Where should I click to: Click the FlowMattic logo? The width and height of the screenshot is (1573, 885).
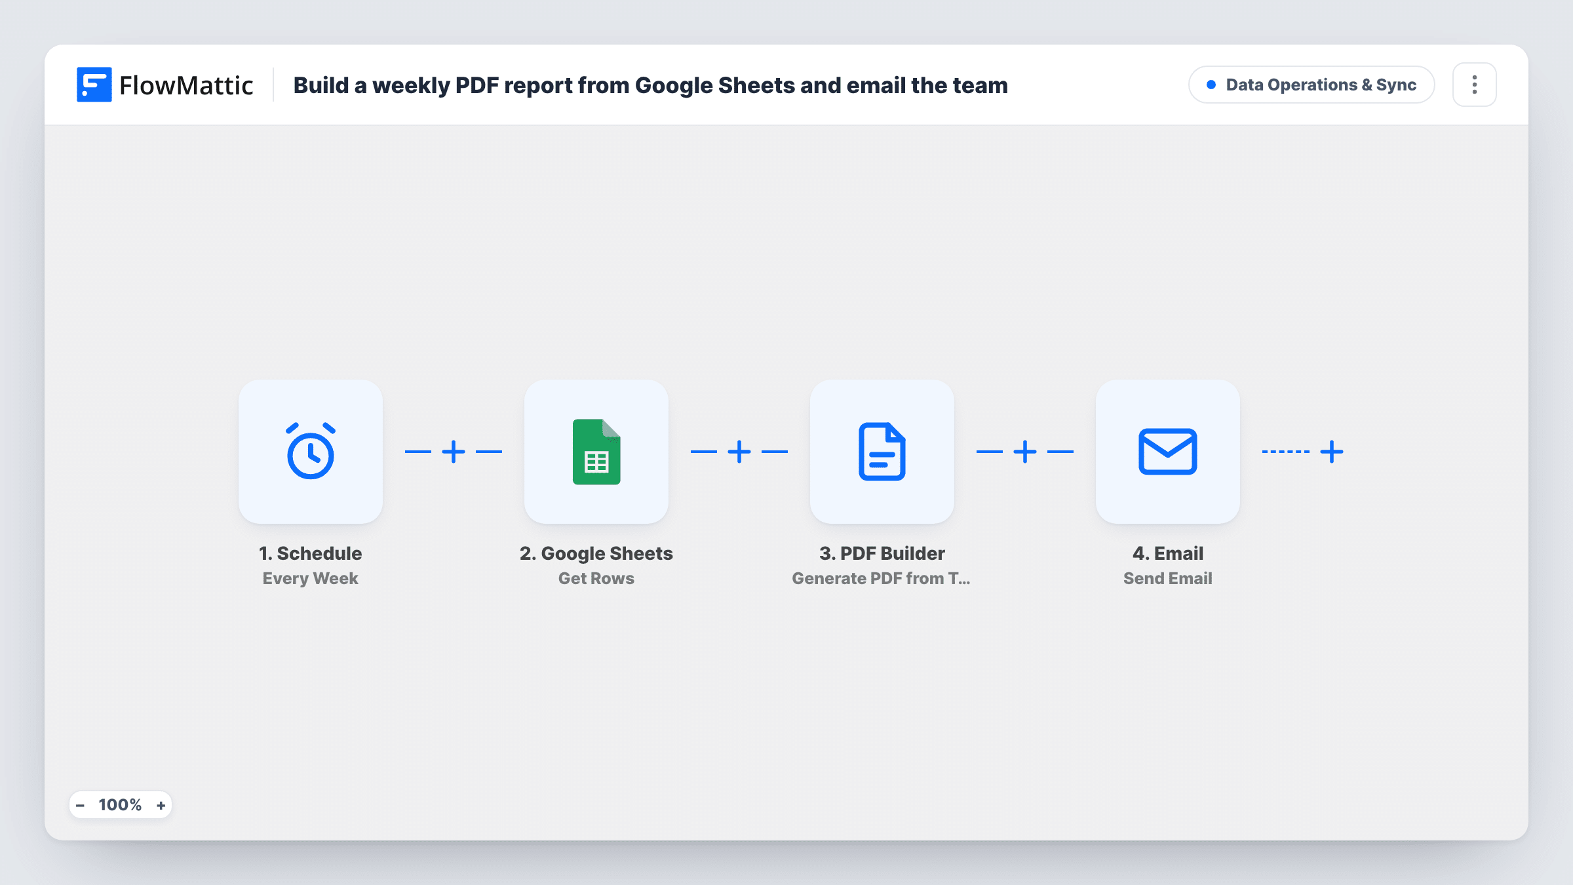(165, 85)
